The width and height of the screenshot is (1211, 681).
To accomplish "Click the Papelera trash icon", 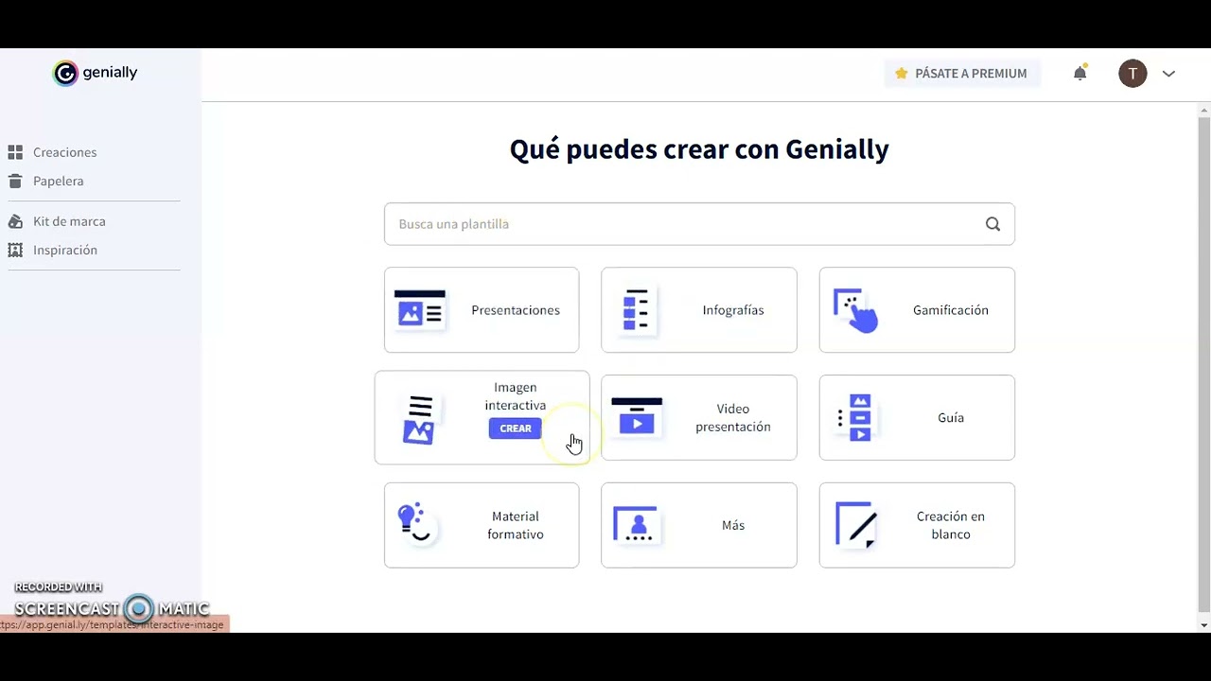I will tap(15, 181).
